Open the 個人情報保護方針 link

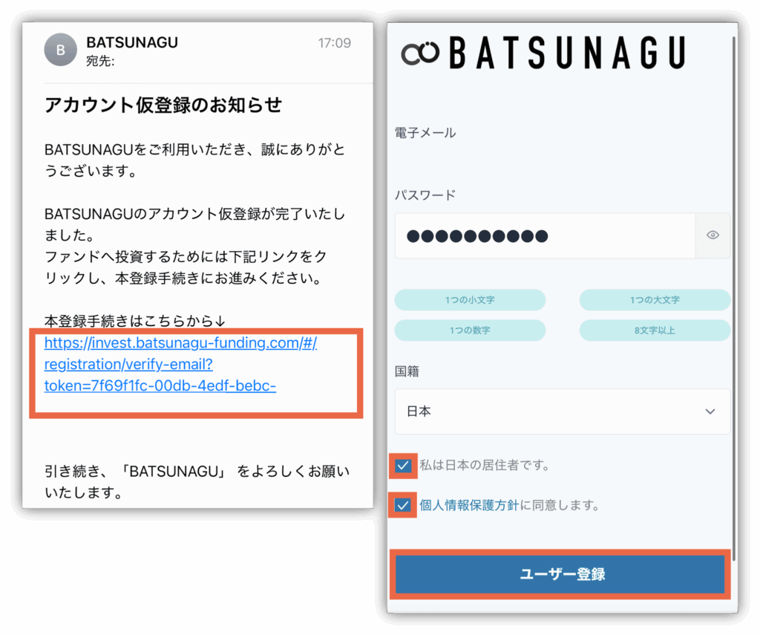[468, 505]
